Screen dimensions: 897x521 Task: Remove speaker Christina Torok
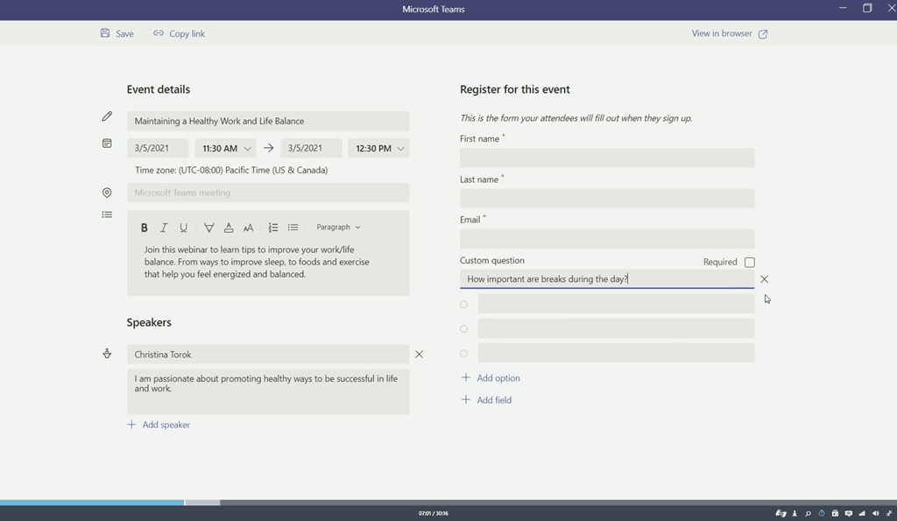(x=419, y=355)
